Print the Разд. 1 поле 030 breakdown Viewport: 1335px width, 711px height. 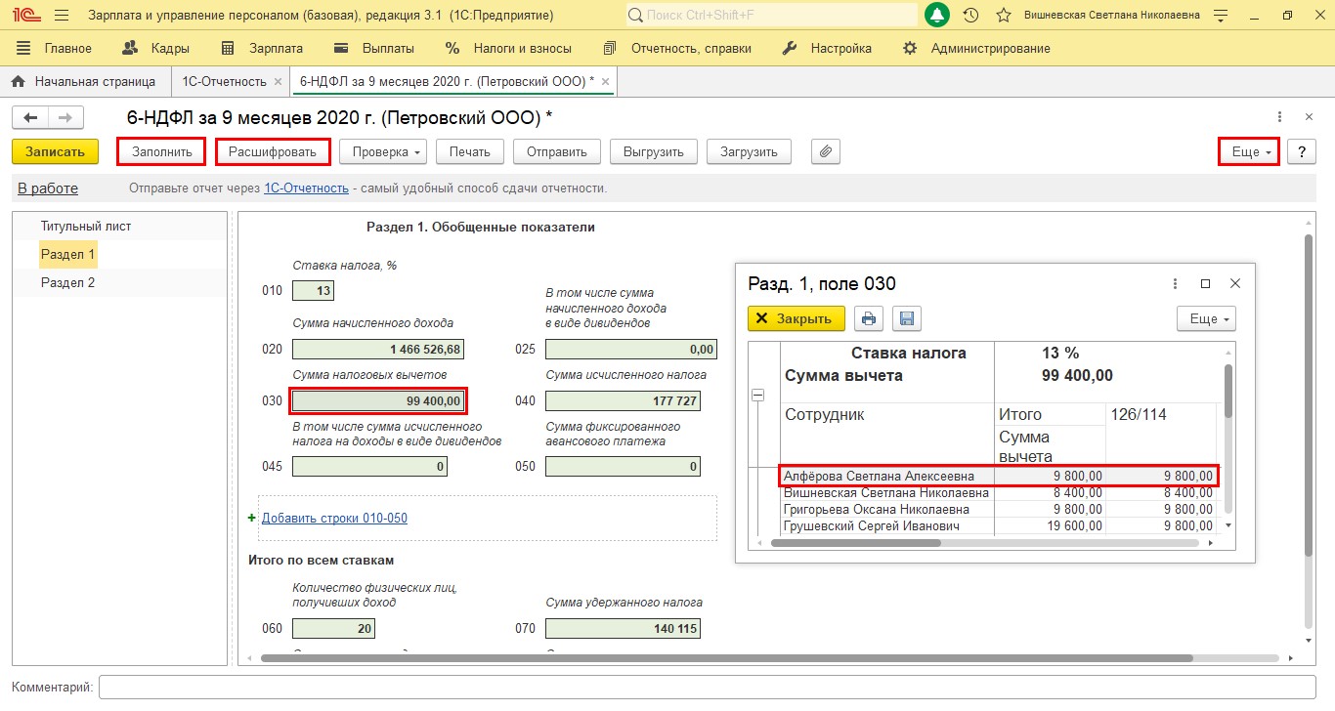(869, 318)
